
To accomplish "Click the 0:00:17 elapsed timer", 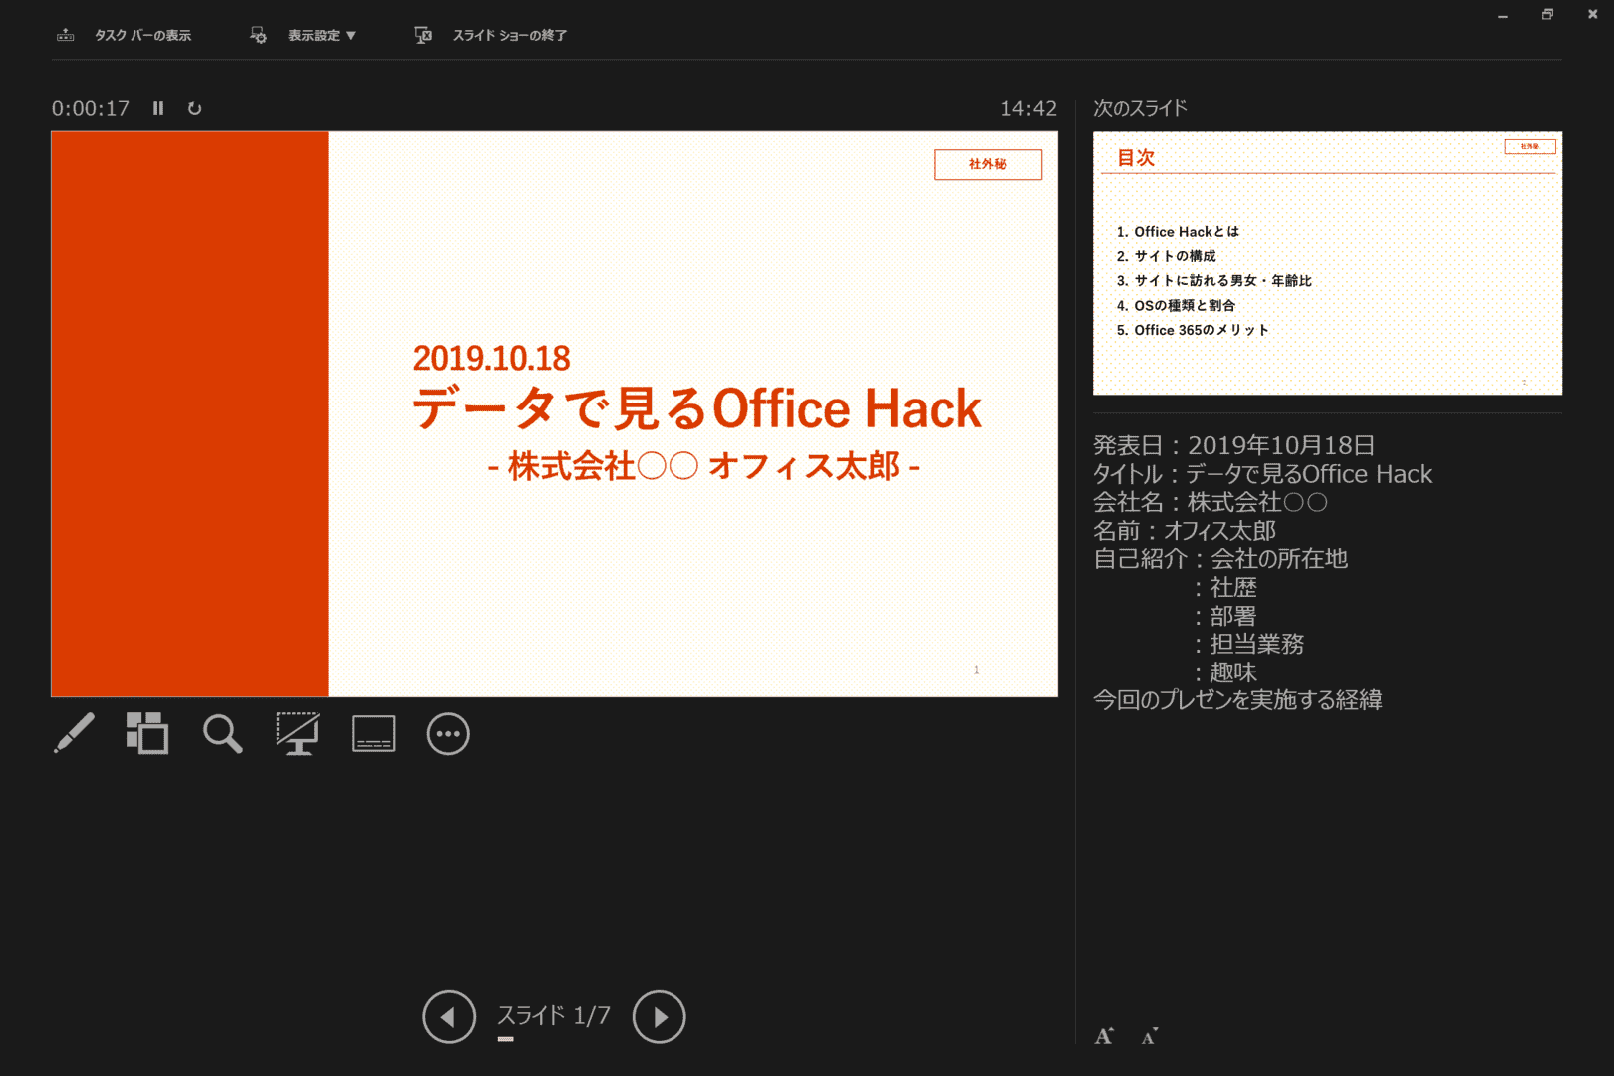I will (x=91, y=108).
